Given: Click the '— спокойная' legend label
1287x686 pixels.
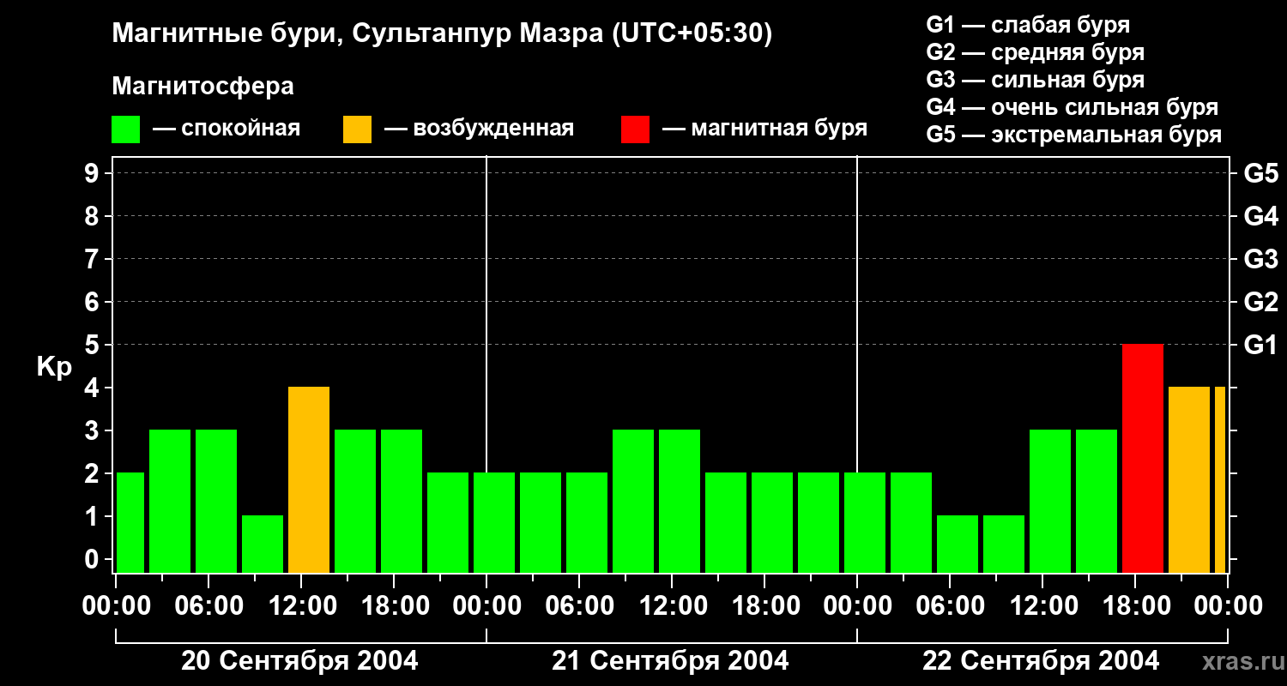Looking at the screenshot, I should pos(227,129).
